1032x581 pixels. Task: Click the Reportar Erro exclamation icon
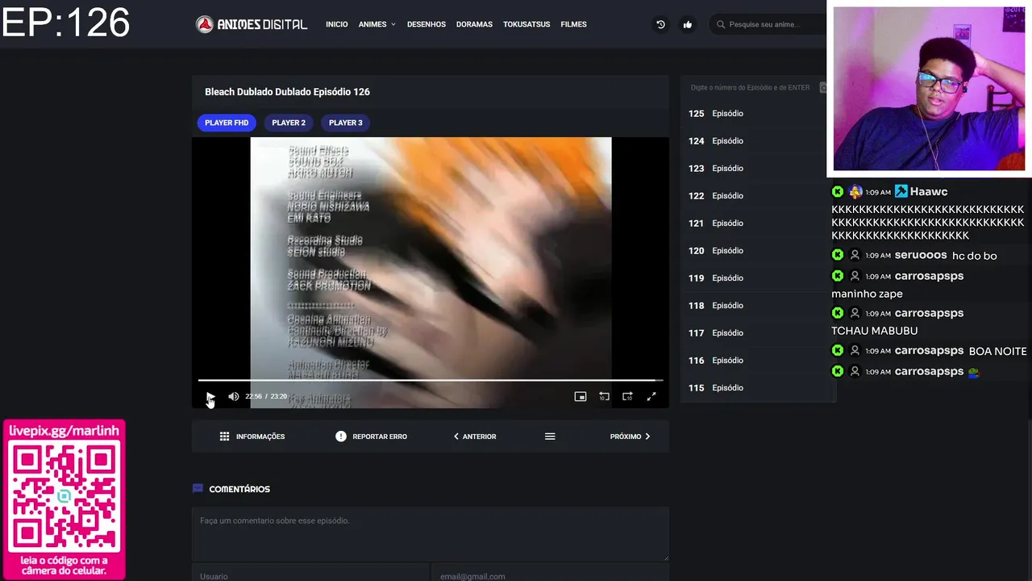click(340, 437)
